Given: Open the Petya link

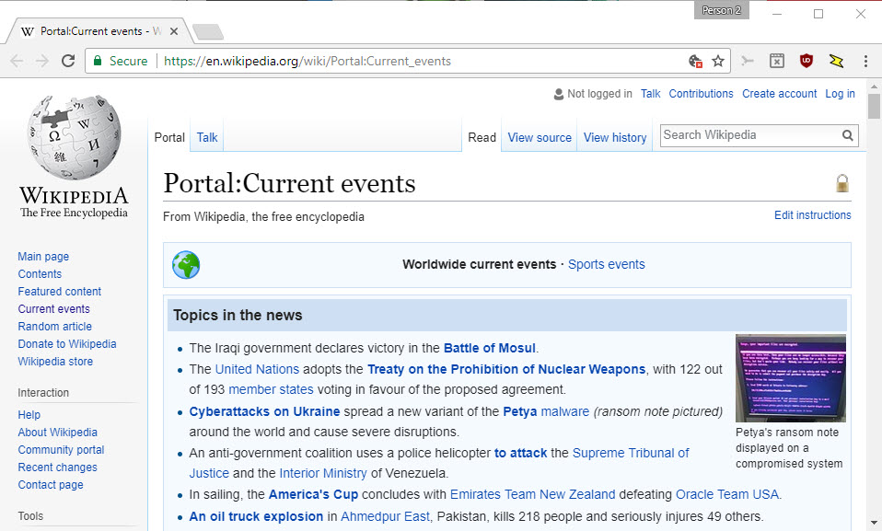Looking at the screenshot, I should click(x=520, y=411).
